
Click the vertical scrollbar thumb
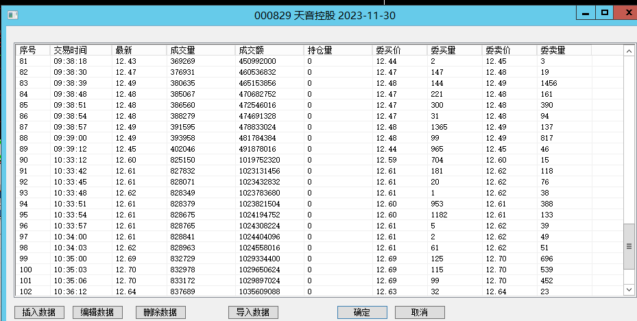[629, 246]
